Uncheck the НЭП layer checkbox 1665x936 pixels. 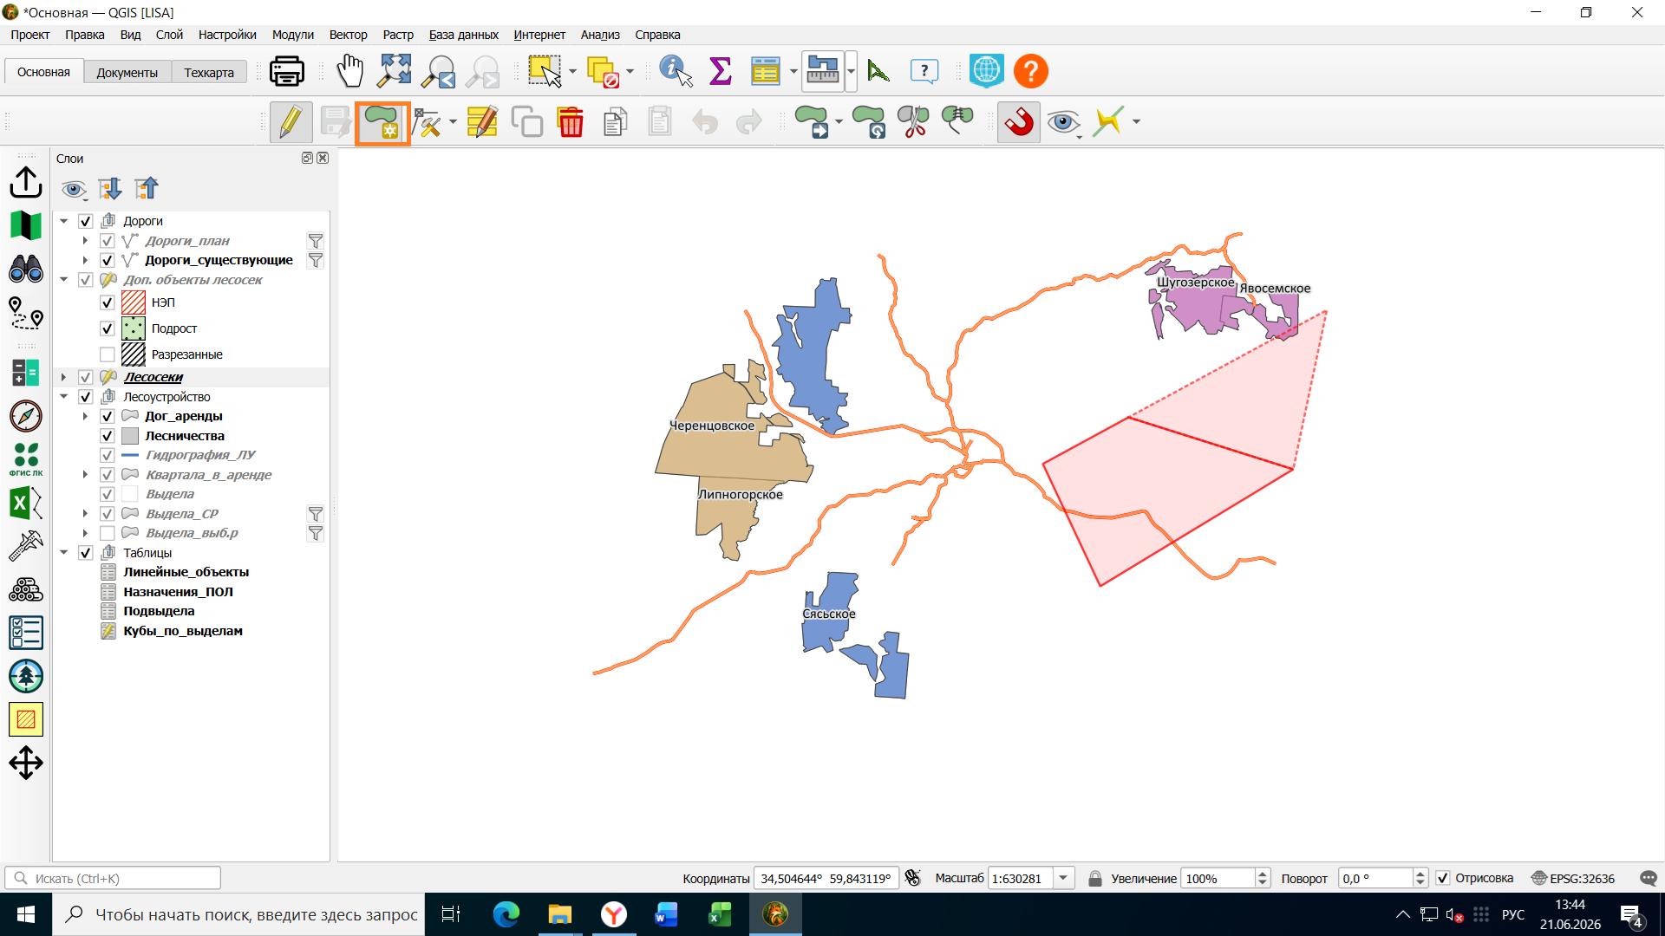coord(108,302)
